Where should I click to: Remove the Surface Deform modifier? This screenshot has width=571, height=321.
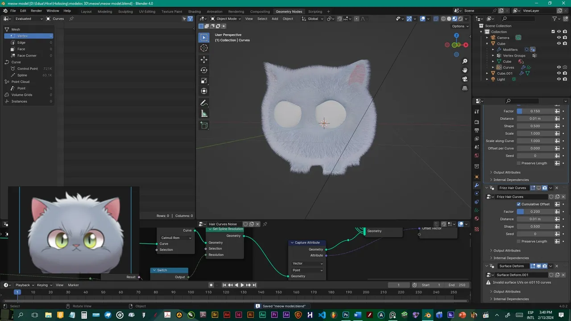click(x=556, y=266)
